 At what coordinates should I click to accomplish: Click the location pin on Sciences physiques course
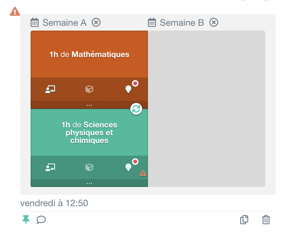click(128, 167)
